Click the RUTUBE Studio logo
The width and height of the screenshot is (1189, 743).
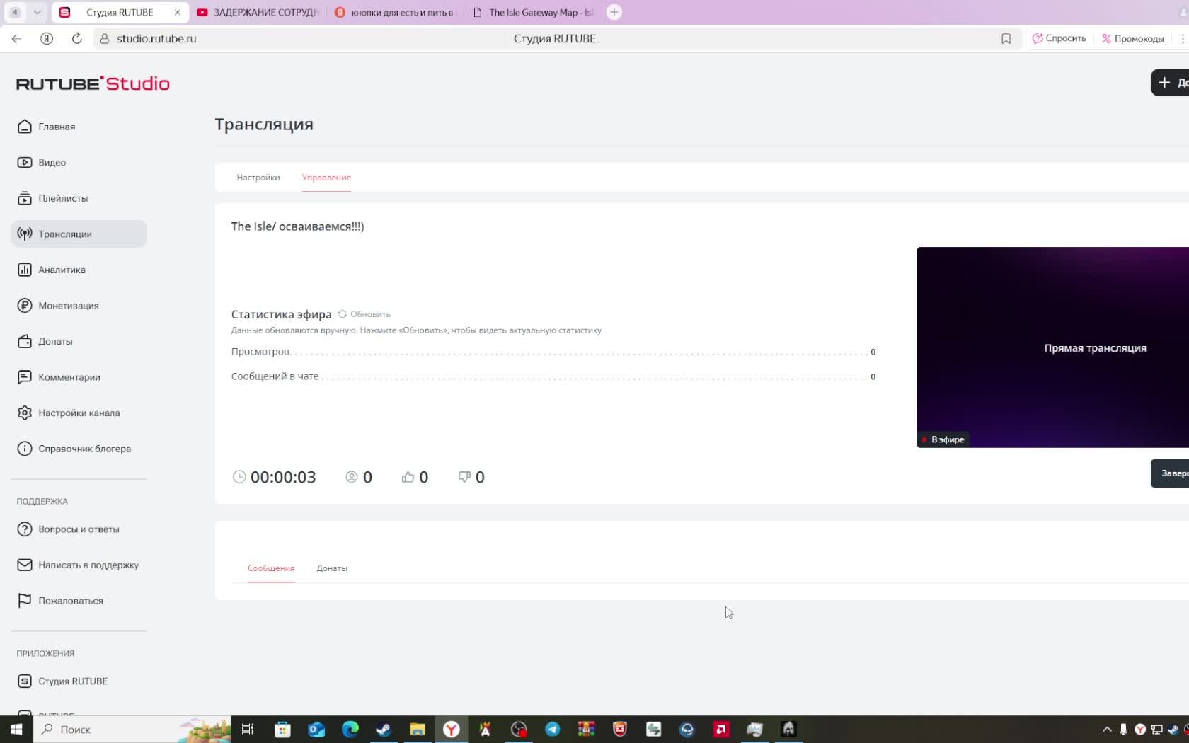93,83
